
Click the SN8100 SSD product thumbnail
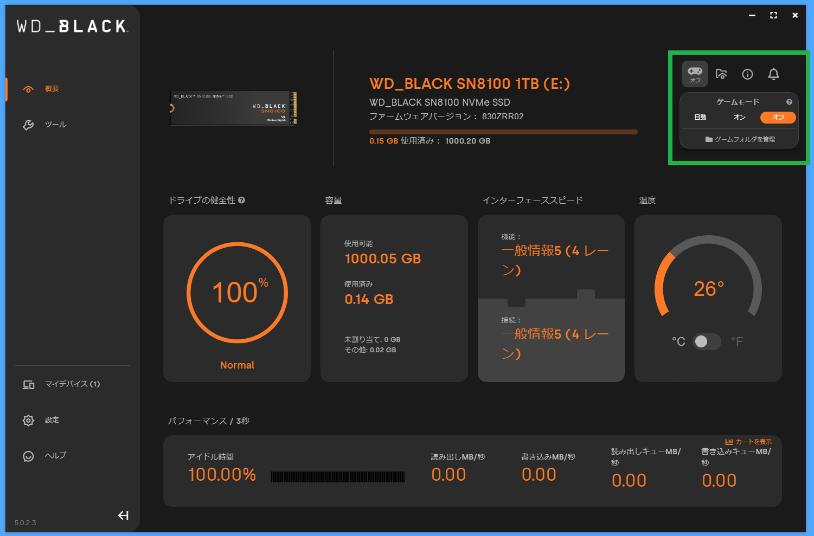233,108
